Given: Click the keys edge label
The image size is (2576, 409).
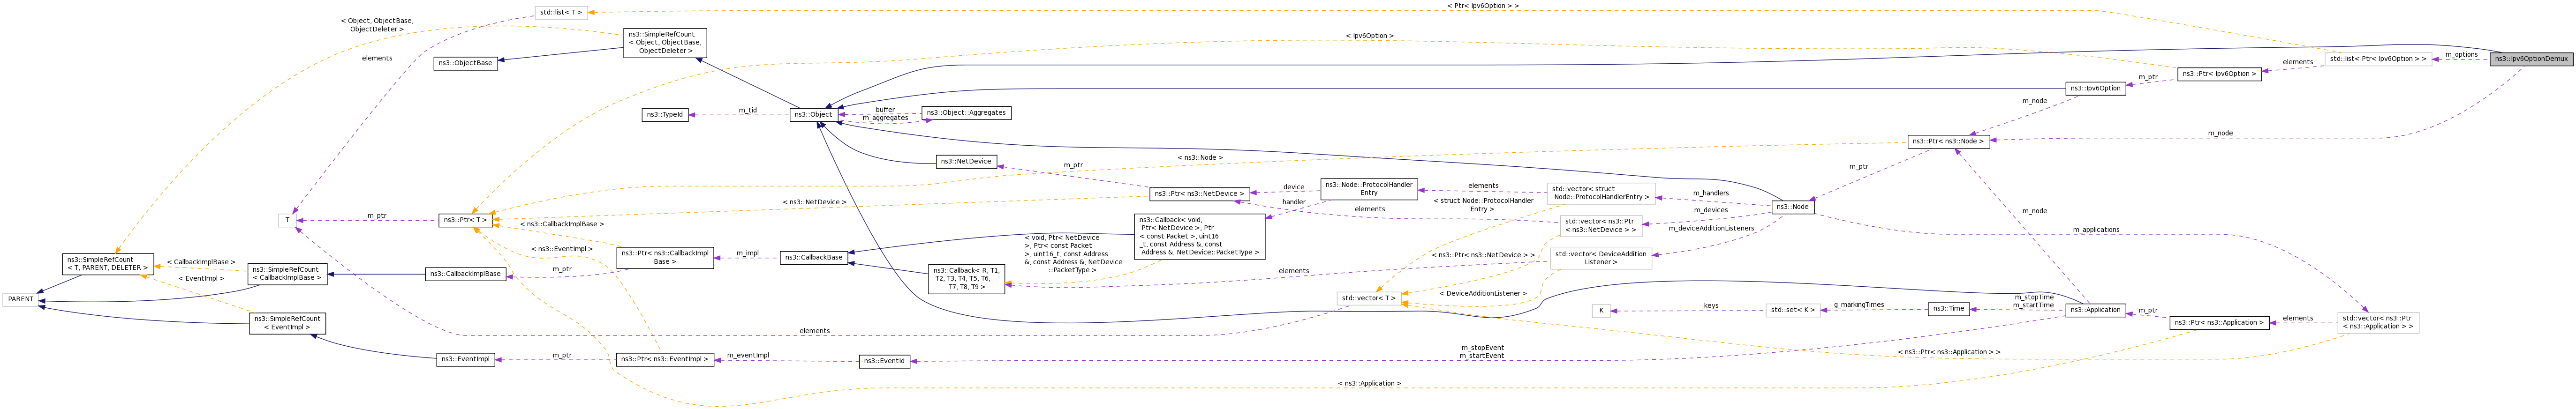Looking at the screenshot, I should (x=1711, y=306).
